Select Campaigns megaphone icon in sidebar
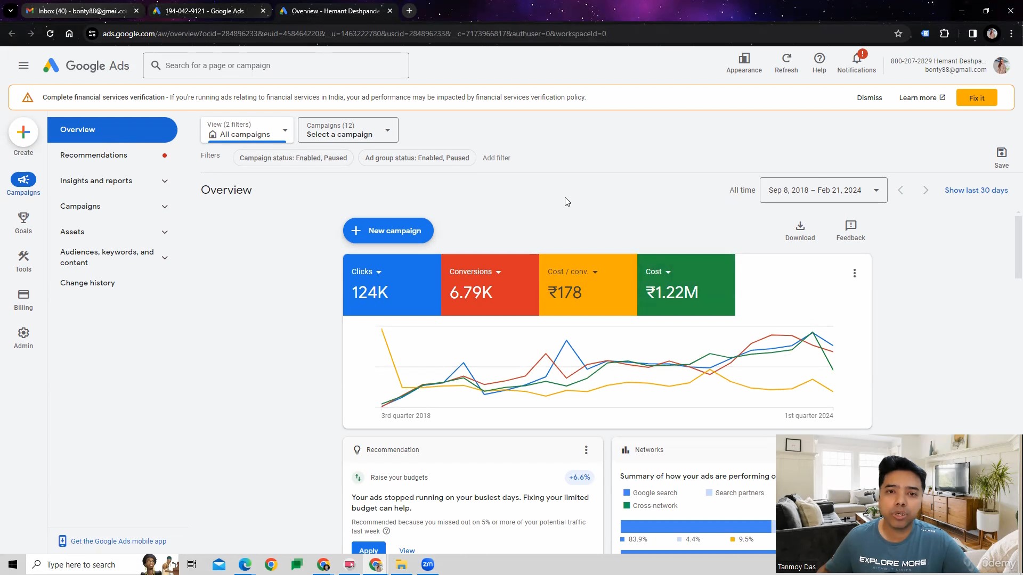The width and height of the screenshot is (1023, 575). pos(23,180)
